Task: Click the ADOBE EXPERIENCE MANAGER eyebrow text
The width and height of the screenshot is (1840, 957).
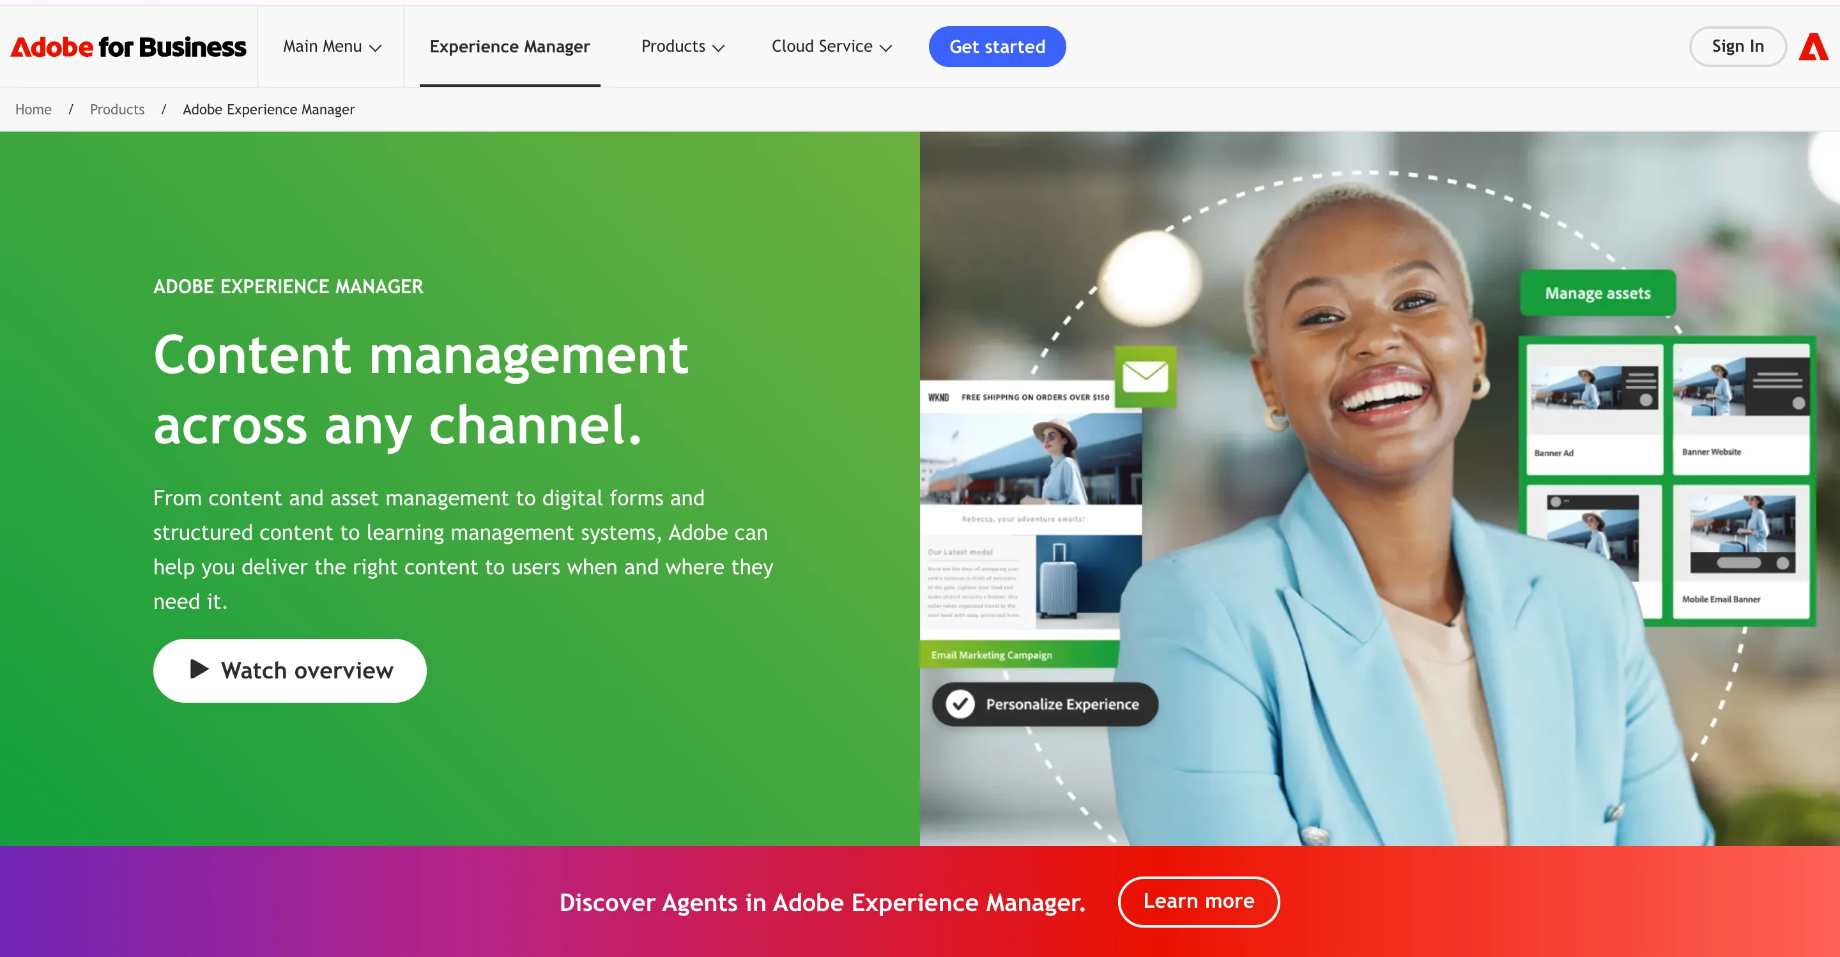Action: 289,286
